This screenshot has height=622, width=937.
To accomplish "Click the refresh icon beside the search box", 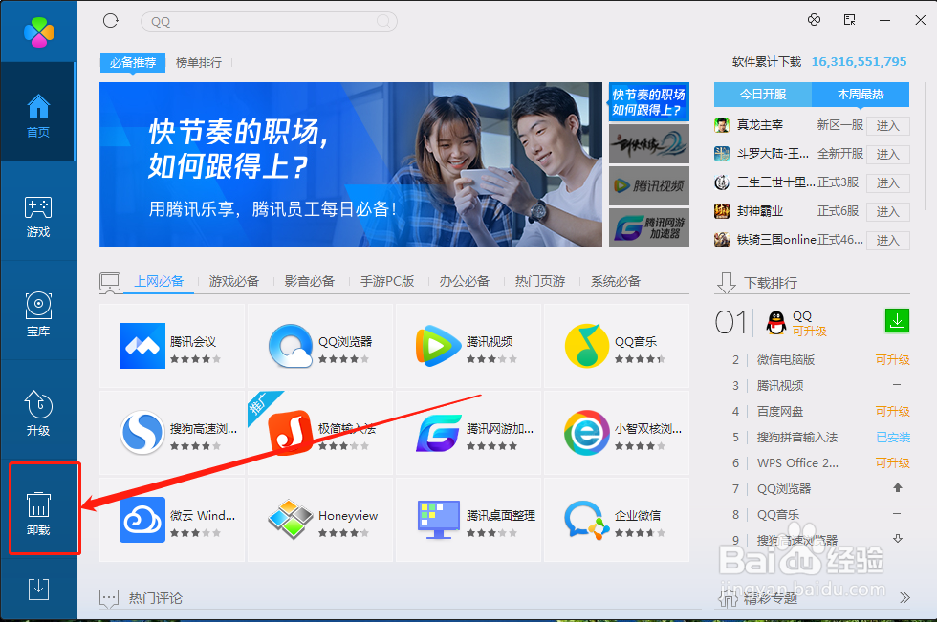I will 110,19.
